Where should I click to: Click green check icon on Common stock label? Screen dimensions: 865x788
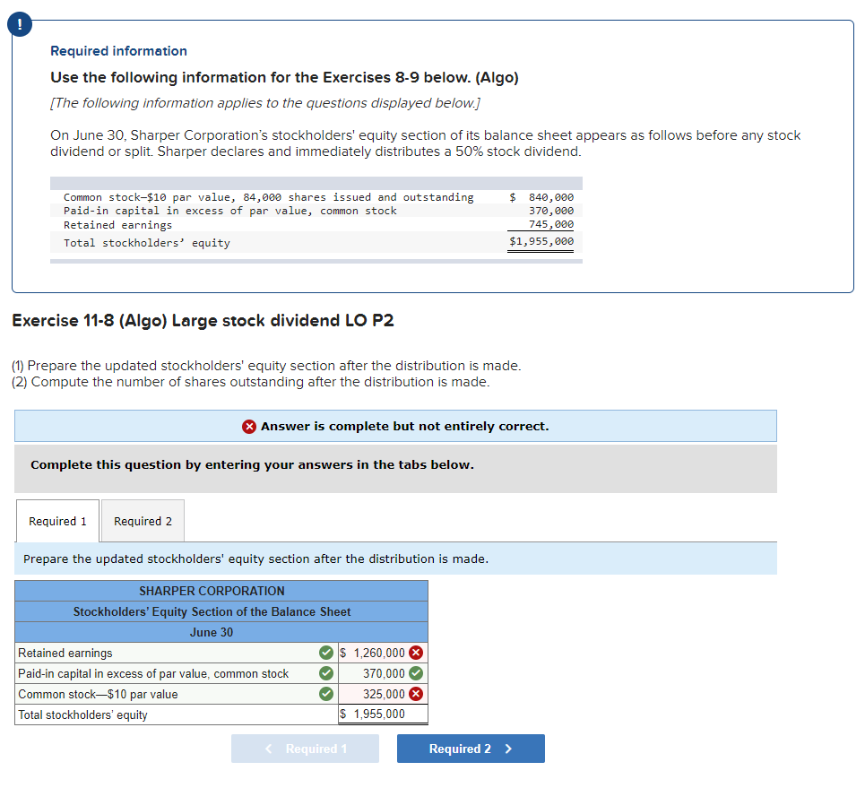326,694
